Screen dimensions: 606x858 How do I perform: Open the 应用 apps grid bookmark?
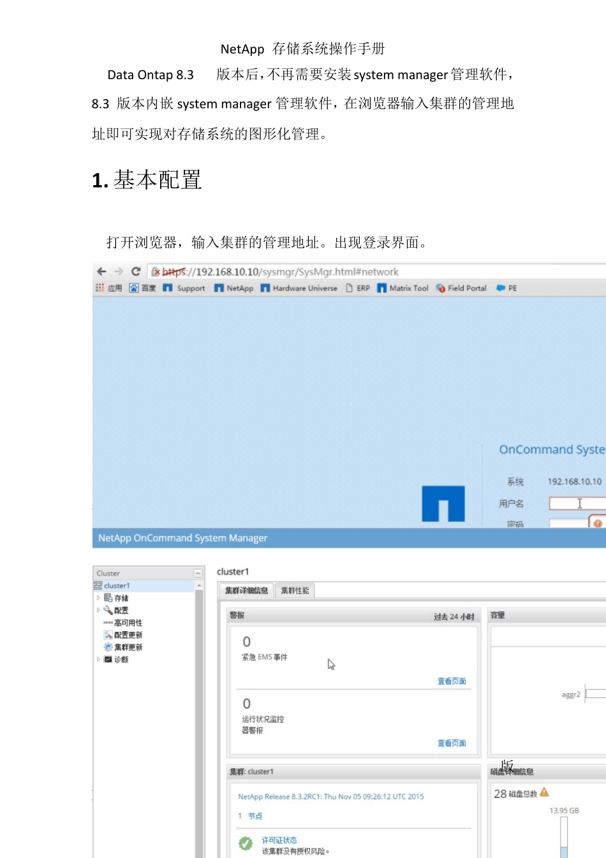[x=109, y=288]
